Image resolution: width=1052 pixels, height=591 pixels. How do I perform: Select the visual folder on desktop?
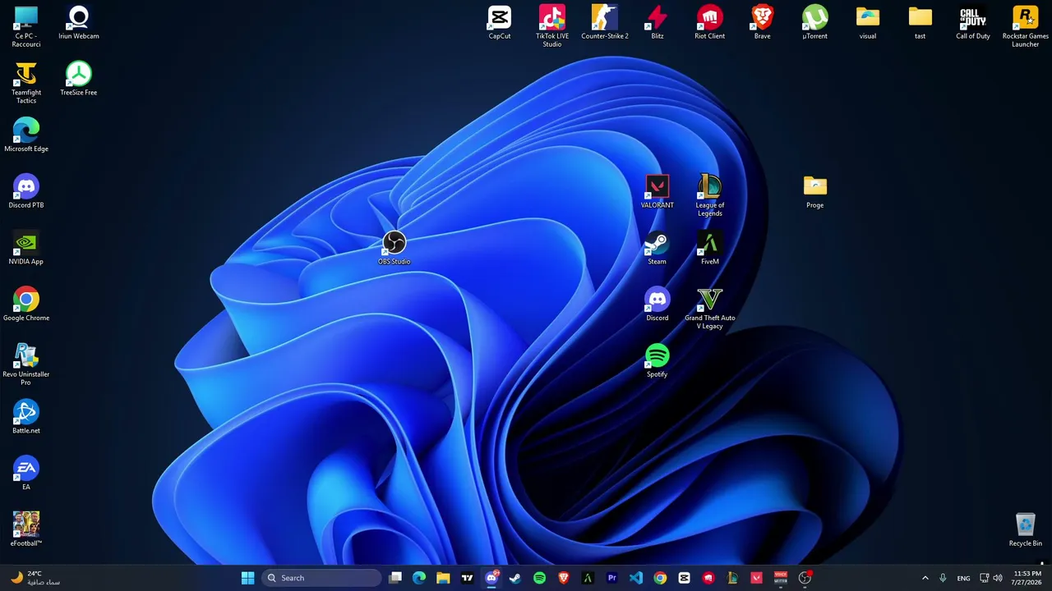tap(868, 22)
